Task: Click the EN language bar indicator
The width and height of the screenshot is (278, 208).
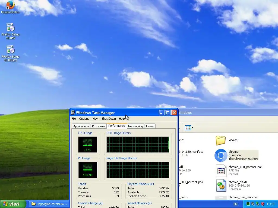Action: click(x=235, y=204)
